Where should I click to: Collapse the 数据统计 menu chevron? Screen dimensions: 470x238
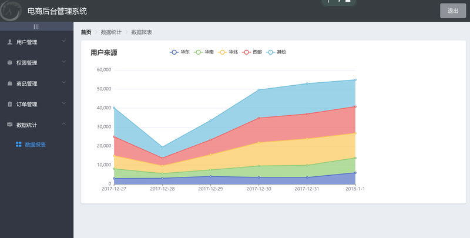tap(63, 124)
